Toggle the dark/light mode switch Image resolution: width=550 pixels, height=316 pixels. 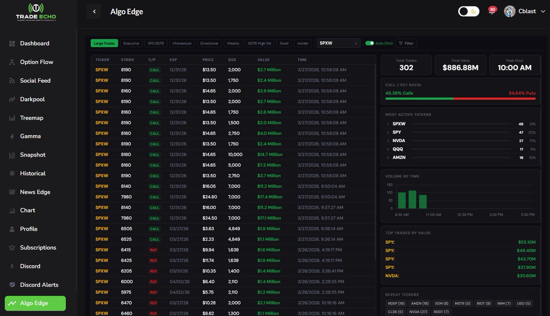[469, 11]
